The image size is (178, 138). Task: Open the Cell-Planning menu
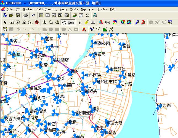47,9
